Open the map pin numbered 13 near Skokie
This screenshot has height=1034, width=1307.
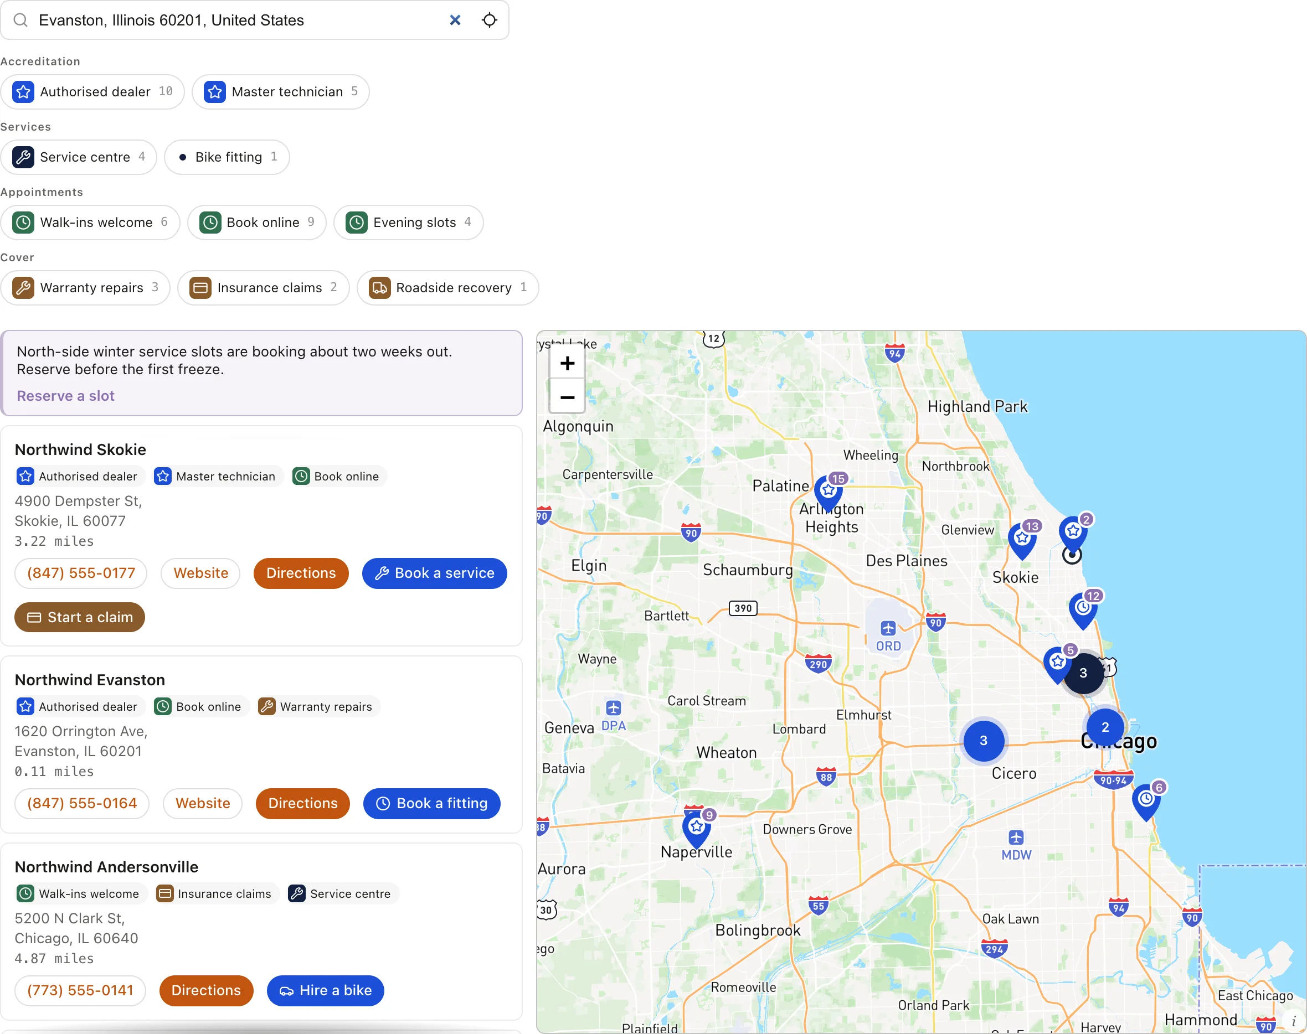(1022, 541)
